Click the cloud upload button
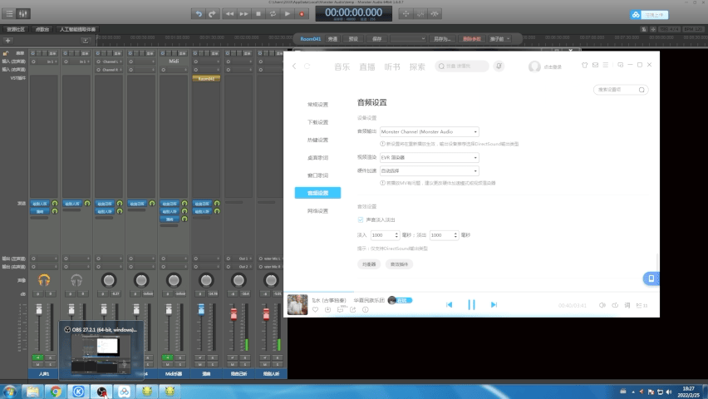Screen dimensions: 708x399 pyautogui.click(x=649, y=15)
